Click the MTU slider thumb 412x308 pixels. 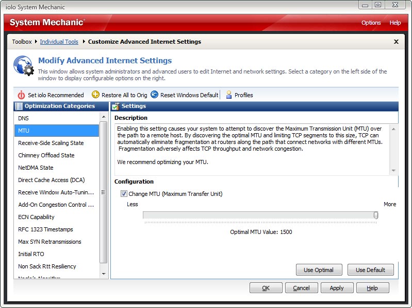[x=376, y=215]
